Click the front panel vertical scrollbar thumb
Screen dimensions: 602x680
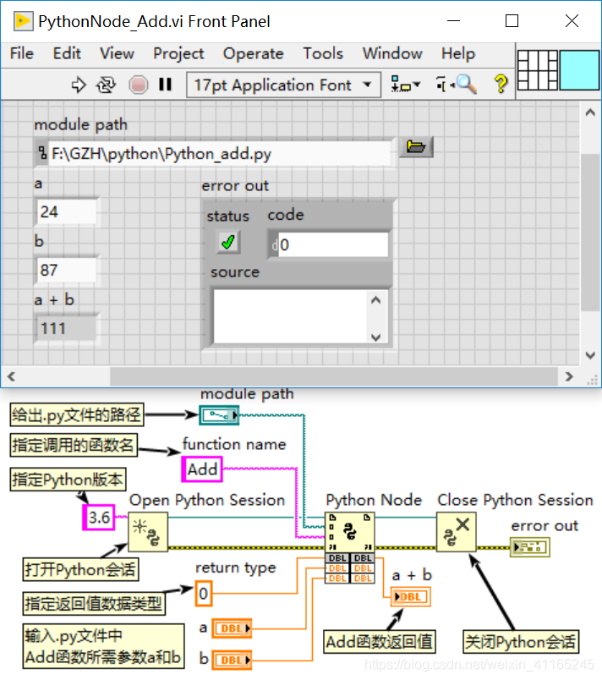(x=590, y=233)
